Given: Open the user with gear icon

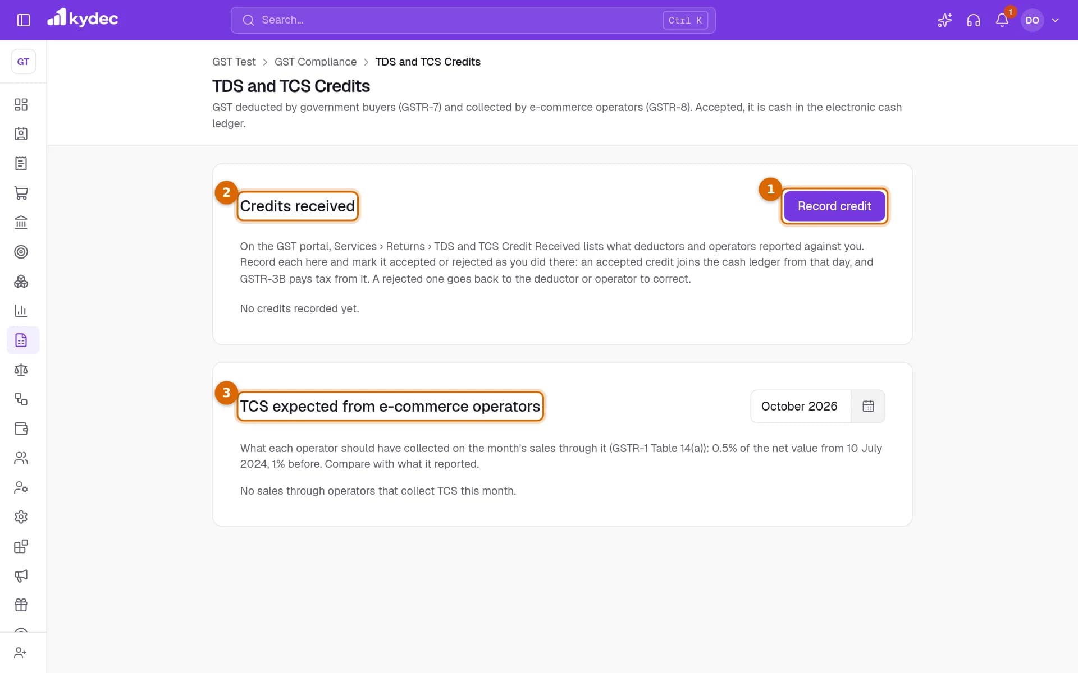Looking at the screenshot, I should click(21, 487).
